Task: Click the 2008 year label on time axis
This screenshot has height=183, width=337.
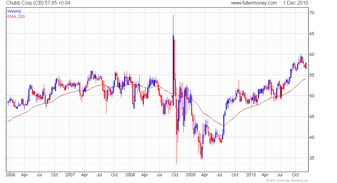Action: [130, 175]
